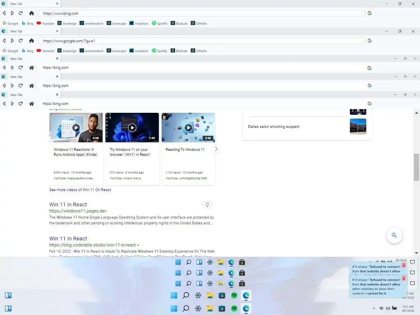Open Bing bookmark in the google.com/?igu=1 window
The height and width of the screenshot is (315, 420).
pyautogui.click(x=27, y=51)
